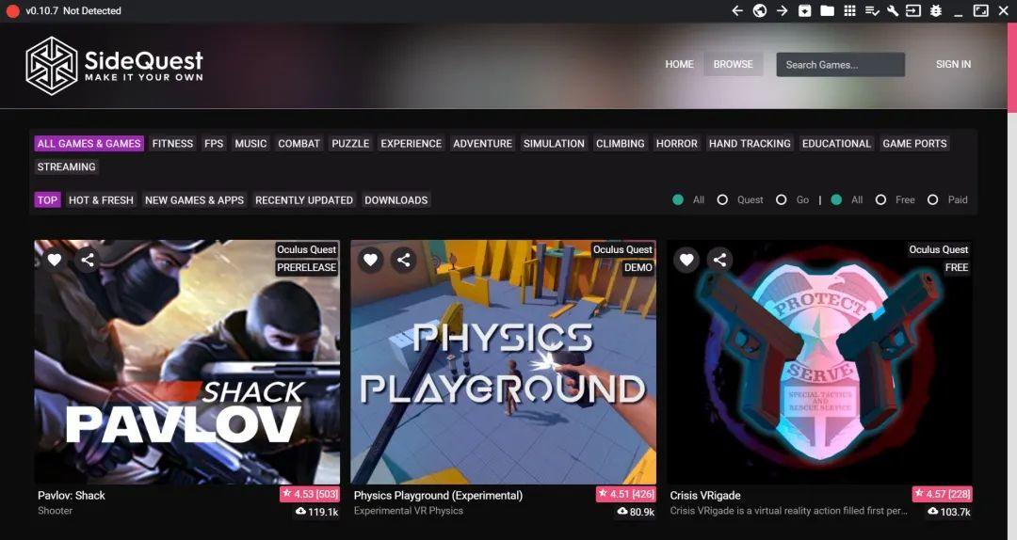Open the globe web browser icon
The image size is (1017, 540).
[x=760, y=11]
